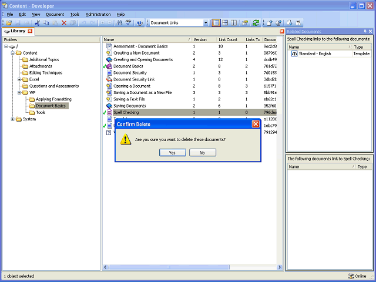Close the Confirm Delete dialog with X
The height and width of the screenshot is (282, 376).
256,124
